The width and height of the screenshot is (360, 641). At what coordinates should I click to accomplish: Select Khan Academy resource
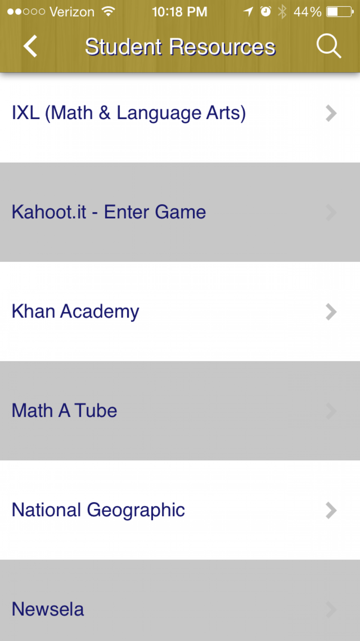click(180, 311)
